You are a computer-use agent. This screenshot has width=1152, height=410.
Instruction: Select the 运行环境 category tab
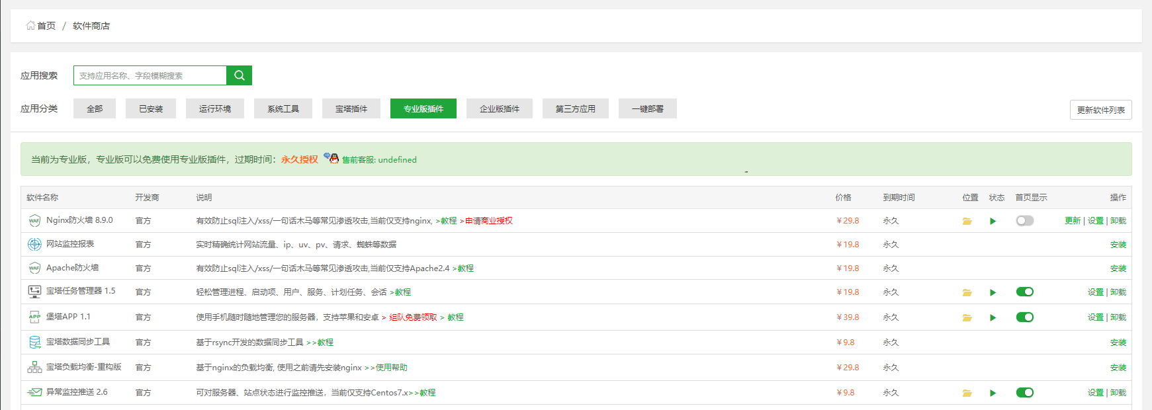point(215,108)
